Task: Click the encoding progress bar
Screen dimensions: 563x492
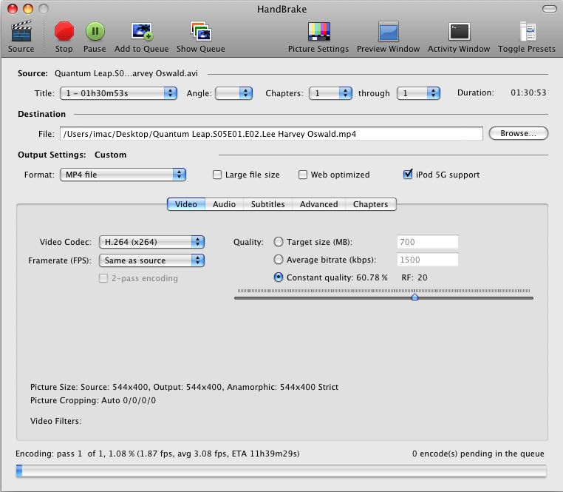Action: point(281,471)
